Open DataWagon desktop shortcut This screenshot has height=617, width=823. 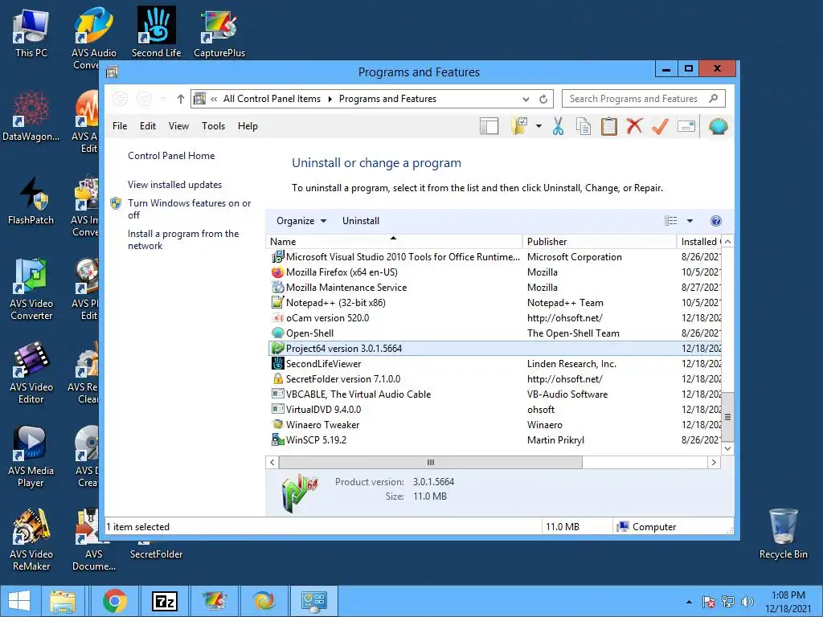[31, 116]
